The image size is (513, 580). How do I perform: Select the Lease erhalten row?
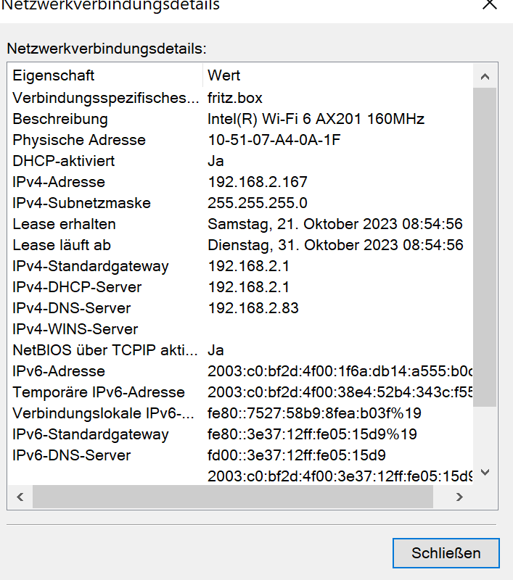241,224
